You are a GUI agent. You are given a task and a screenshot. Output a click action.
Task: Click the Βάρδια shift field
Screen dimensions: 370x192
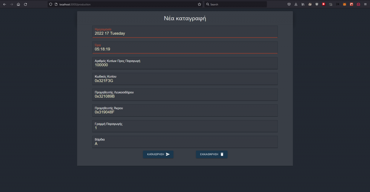[x=185, y=142]
